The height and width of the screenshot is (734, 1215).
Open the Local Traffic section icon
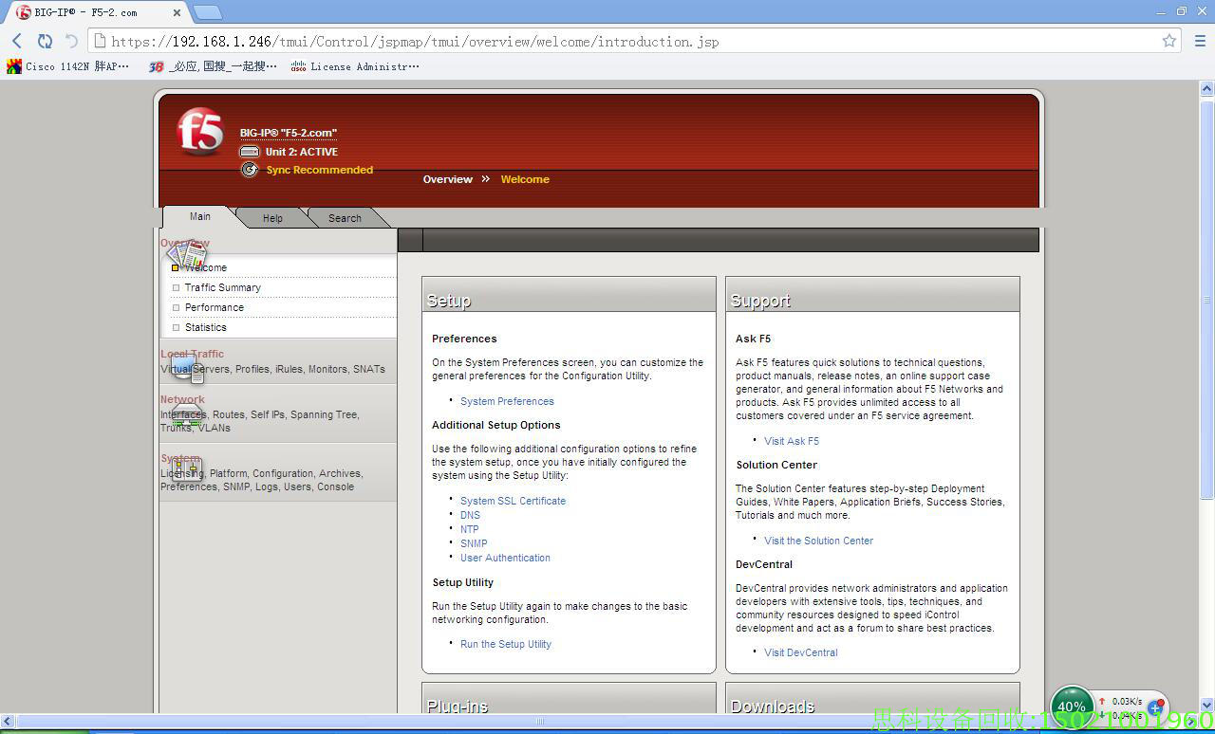pos(188,369)
